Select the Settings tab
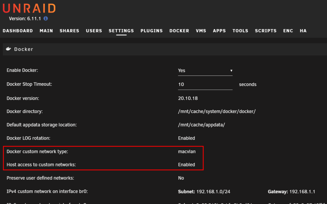The height and width of the screenshot is (204, 327). (121, 31)
